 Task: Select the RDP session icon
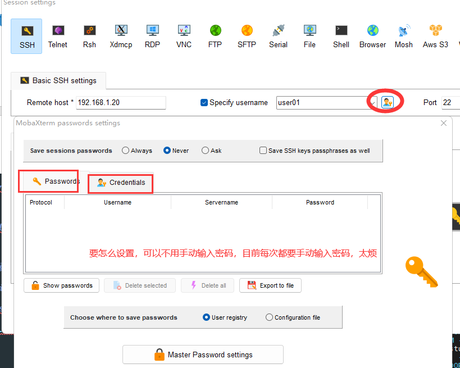pos(152,37)
